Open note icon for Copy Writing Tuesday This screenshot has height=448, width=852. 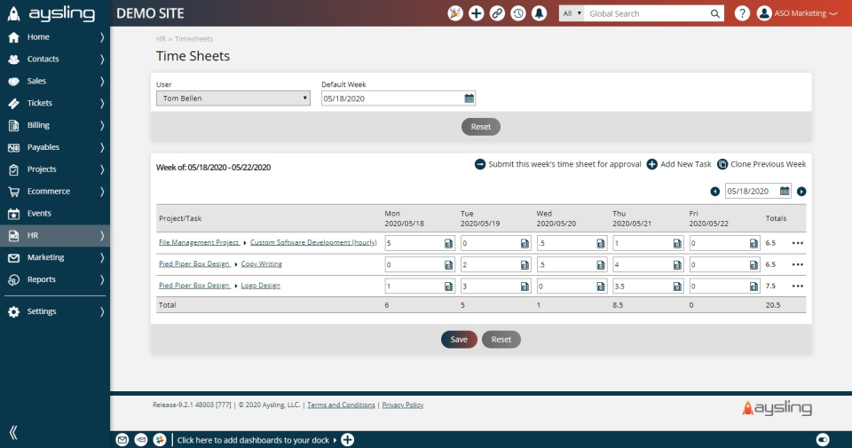[x=525, y=265]
